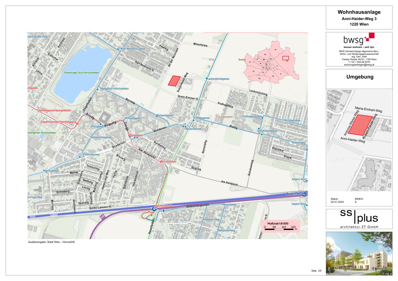Click the bwsg company logo
The height and width of the screenshot is (281, 398).
tap(359, 39)
